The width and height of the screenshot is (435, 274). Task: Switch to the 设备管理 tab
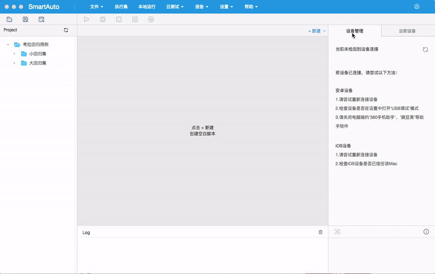click(x=355, y=31)
